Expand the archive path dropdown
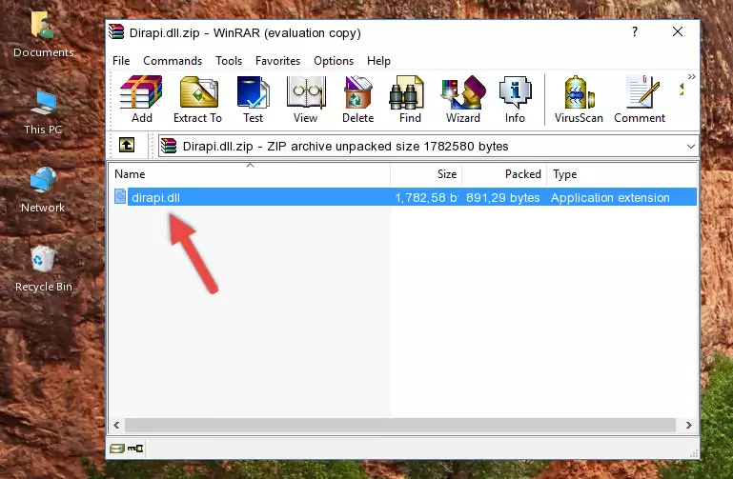 point(690,146)
